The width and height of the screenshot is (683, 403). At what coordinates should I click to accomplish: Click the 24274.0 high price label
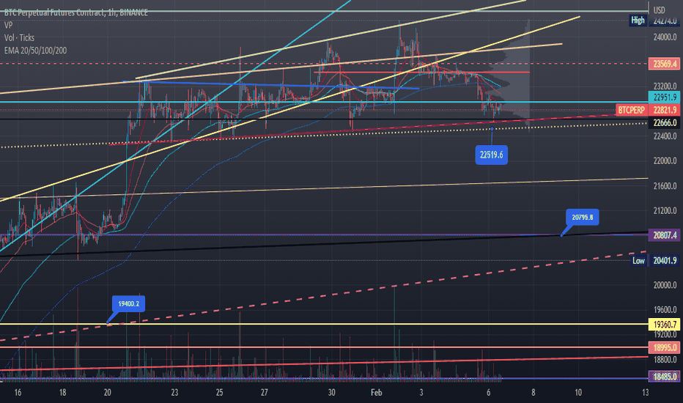665,21
